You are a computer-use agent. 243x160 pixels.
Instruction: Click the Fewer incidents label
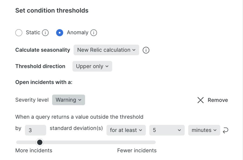137,151
